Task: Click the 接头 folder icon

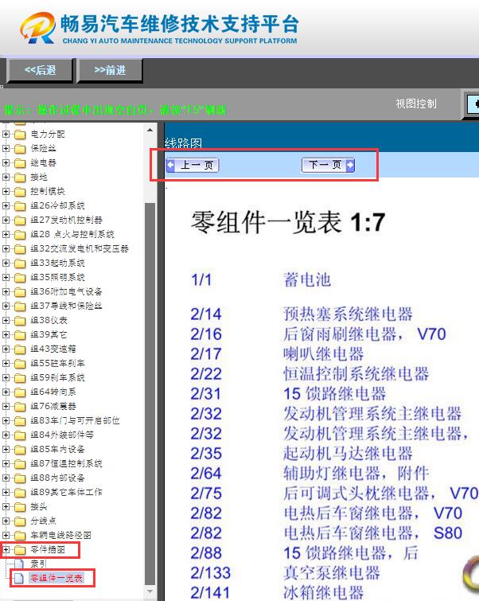Action: pyautogui.click(x=20, y=507)
